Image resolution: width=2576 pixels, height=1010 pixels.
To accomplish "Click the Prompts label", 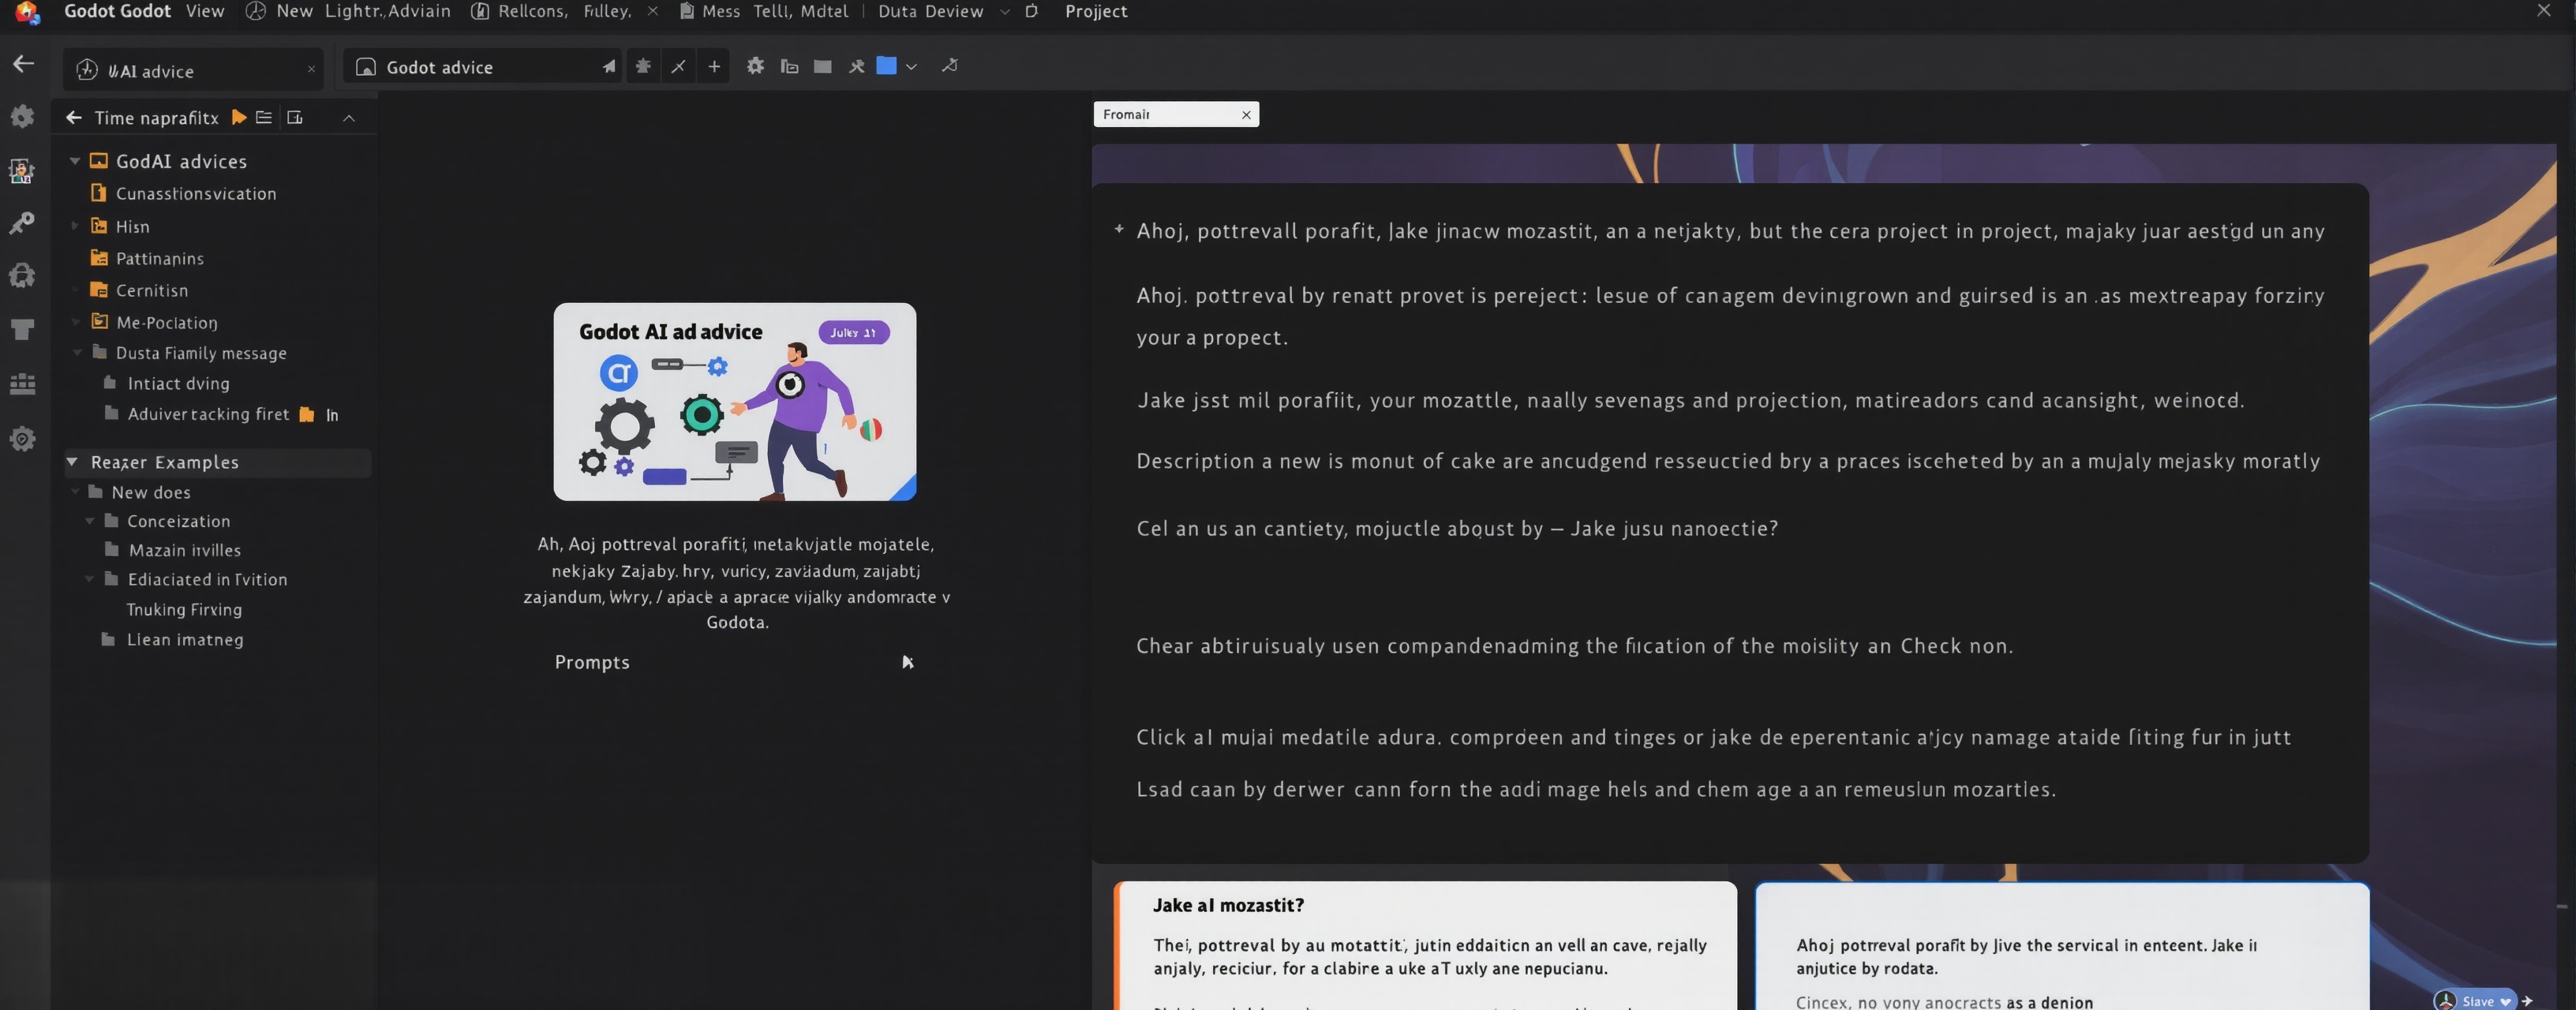I will [x=592, y=663].
